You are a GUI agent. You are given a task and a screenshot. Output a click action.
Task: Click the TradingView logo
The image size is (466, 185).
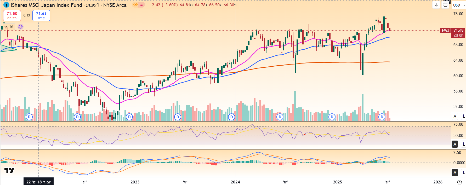(x=9, y=170)
